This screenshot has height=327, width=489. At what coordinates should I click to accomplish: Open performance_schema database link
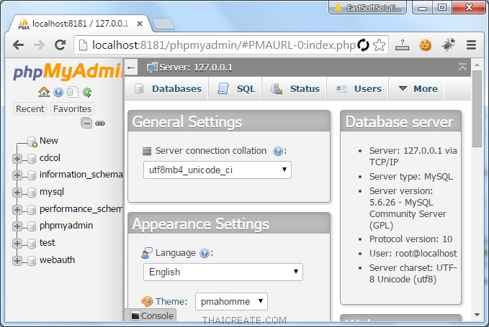pos(81,208)
